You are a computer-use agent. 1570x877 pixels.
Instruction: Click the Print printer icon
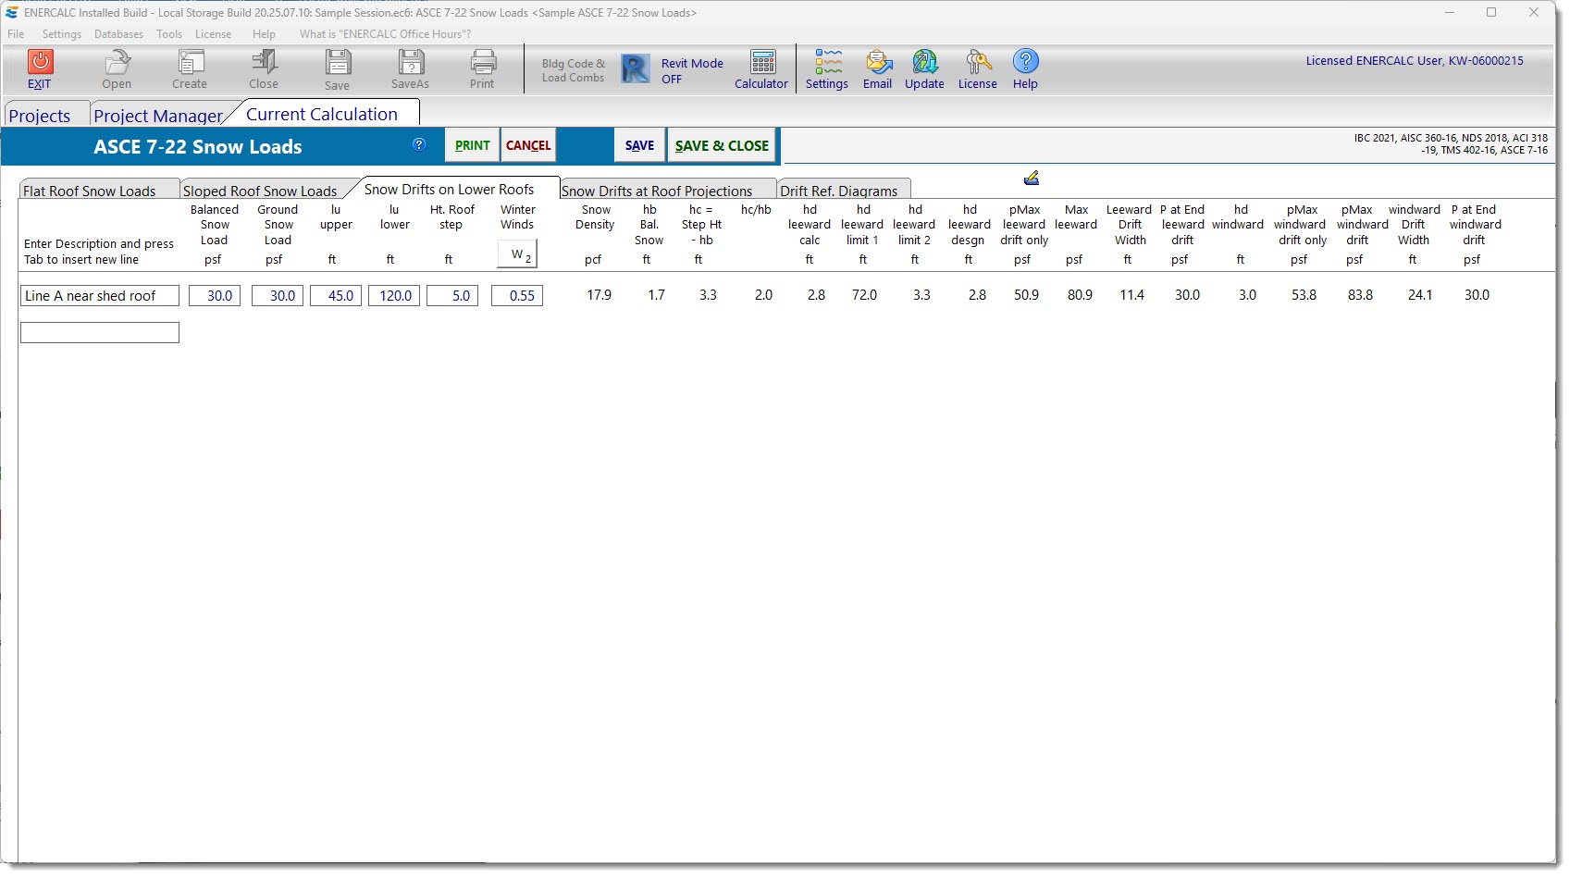pyautogui.click(x=483, y=62)
